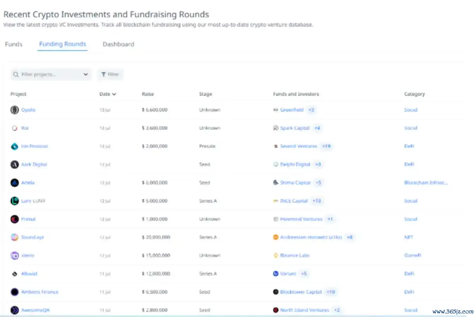Click the Spark Capital fund logo icon
476x317 pixels.
pyautogui.click(x=276, y=128)
